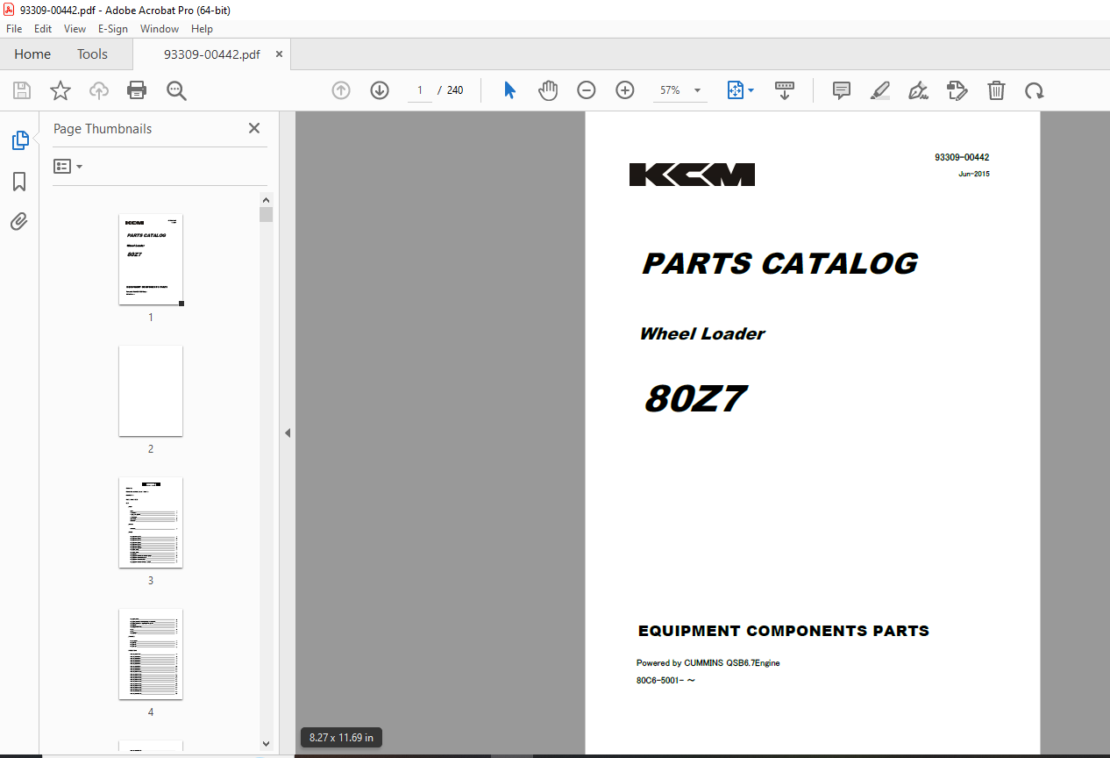Switch to the Tools tab

92,54
